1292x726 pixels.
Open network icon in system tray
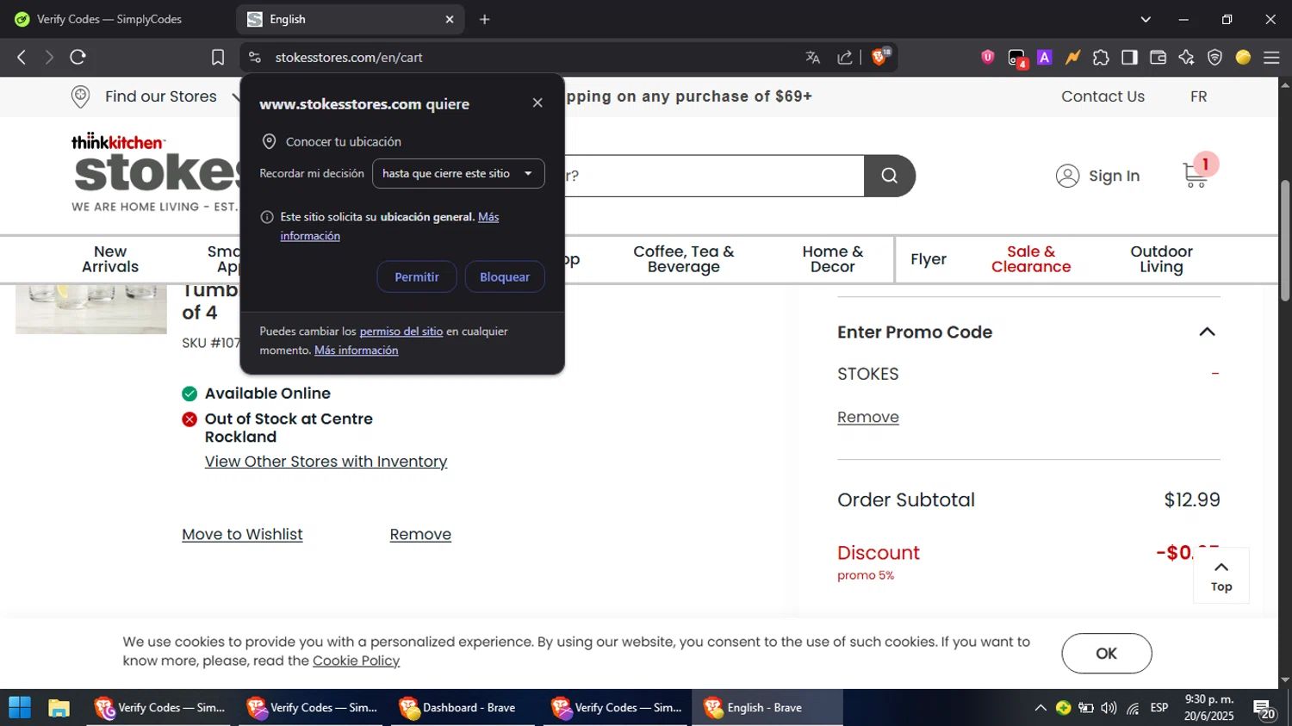pyautogui.click(x=1133, y=708)
